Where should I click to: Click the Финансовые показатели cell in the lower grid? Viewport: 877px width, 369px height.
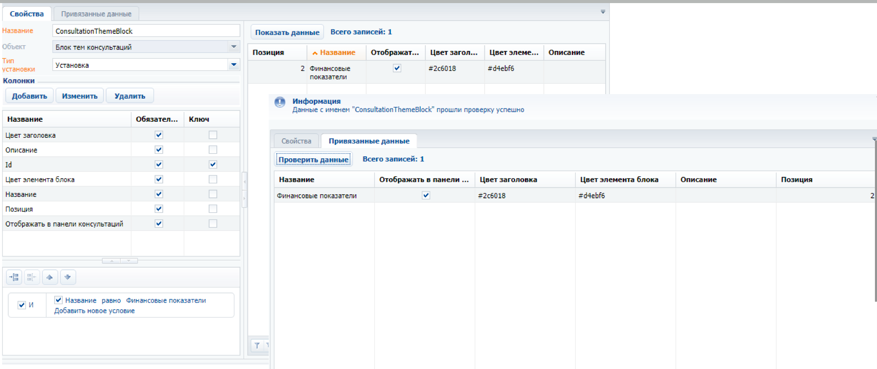(324, 195)
